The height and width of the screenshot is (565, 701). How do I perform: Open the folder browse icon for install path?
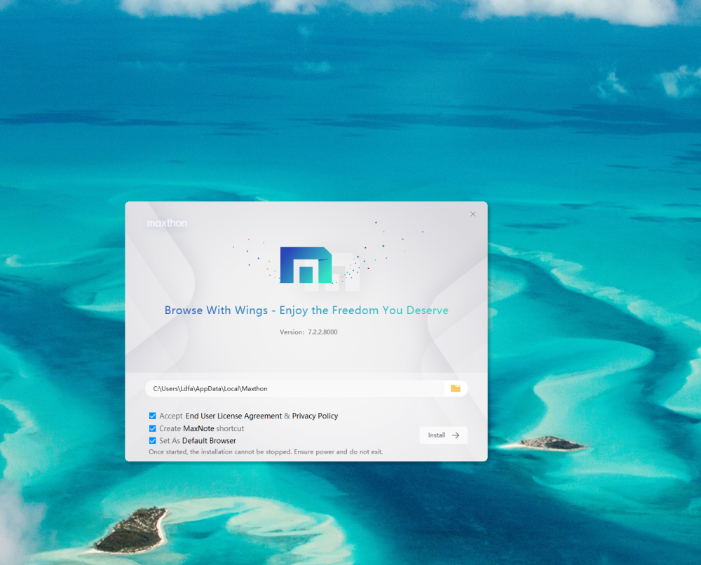point(455,388)
